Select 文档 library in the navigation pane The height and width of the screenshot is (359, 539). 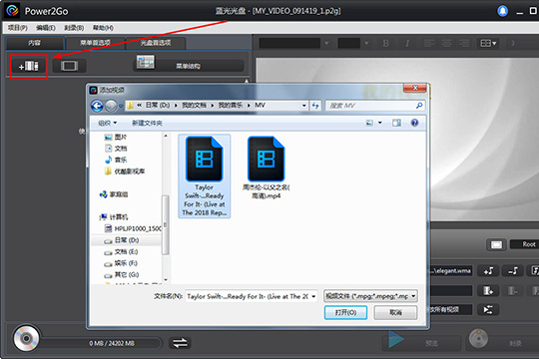pyautogui.click(x=116, y=149)
